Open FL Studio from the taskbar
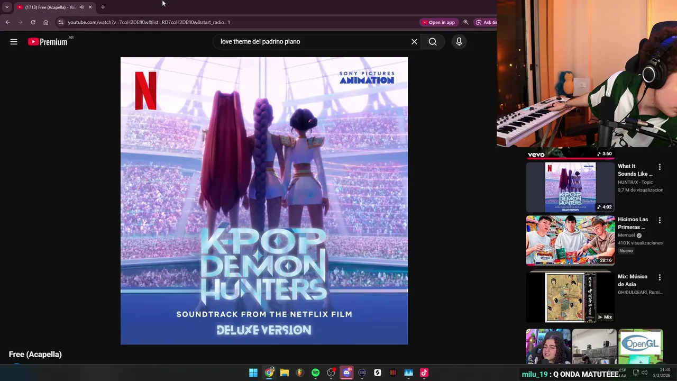Image resolution: width=677 pixels, height=381 pixels. click(x=300, y=373)
